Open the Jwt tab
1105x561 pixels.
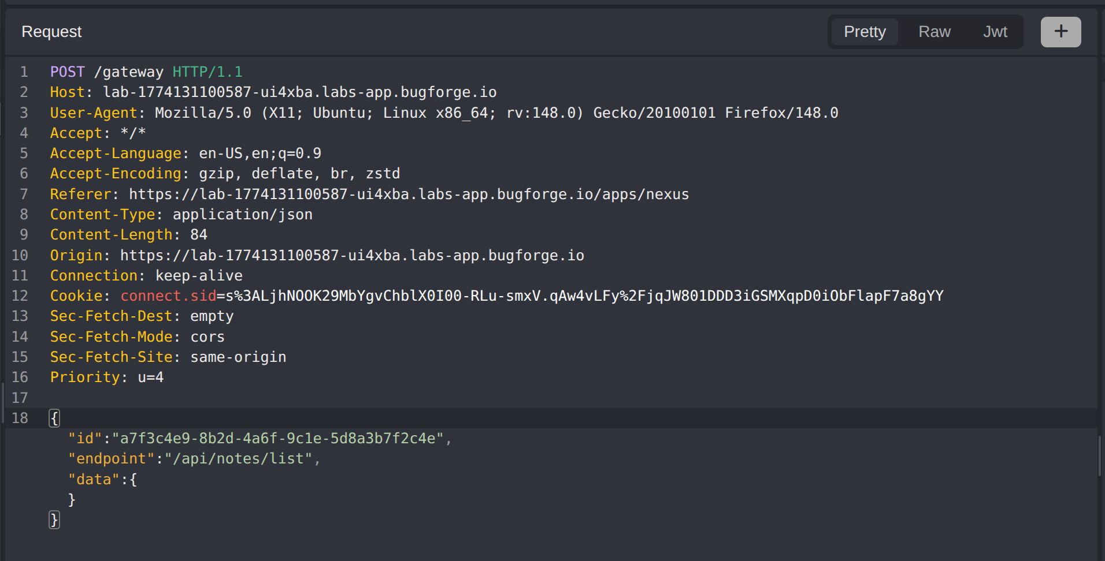pos(995,32)
